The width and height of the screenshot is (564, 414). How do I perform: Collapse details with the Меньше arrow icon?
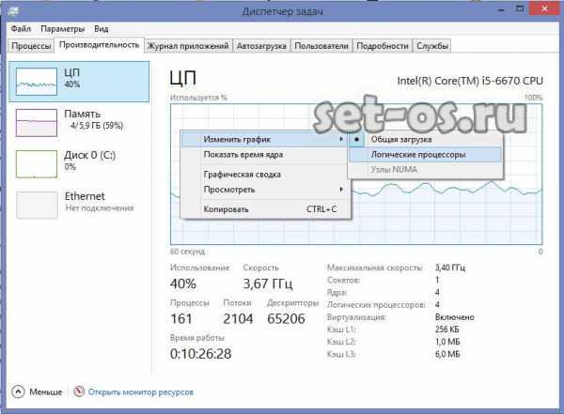click(18, 391)
